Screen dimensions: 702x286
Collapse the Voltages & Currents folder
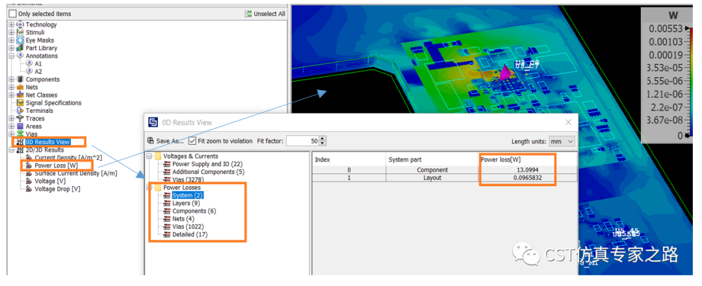(149, 156)
